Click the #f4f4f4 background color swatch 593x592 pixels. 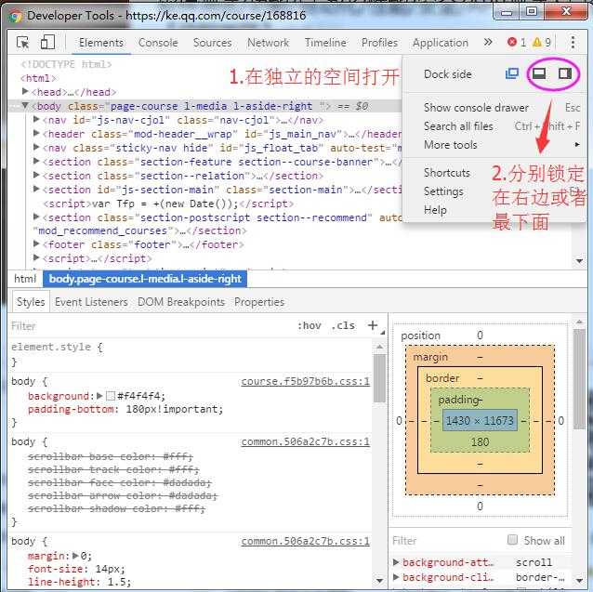[111, 396]
